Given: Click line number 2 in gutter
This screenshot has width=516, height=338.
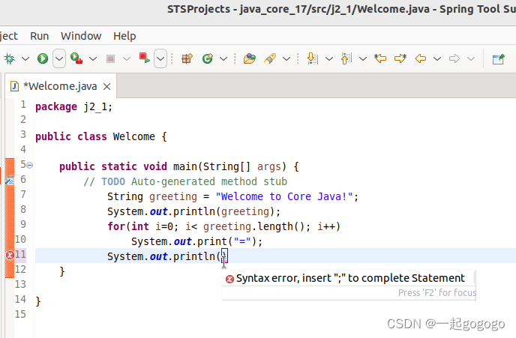Looking at the screenshot, I should tap(23, 119).
